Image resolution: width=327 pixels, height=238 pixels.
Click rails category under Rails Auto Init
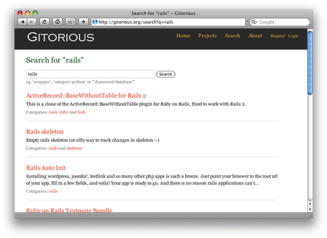pos(53,191)
